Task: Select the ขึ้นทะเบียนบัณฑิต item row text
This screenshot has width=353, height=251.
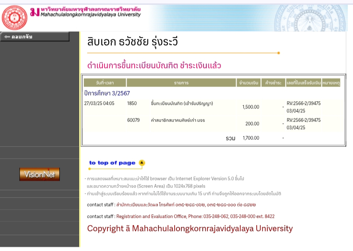Action: point(182,104)
